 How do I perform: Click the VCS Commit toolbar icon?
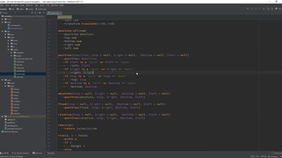[x=272, y=9]
